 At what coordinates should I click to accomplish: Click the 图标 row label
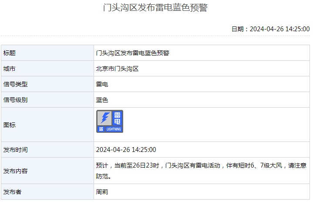10,125
